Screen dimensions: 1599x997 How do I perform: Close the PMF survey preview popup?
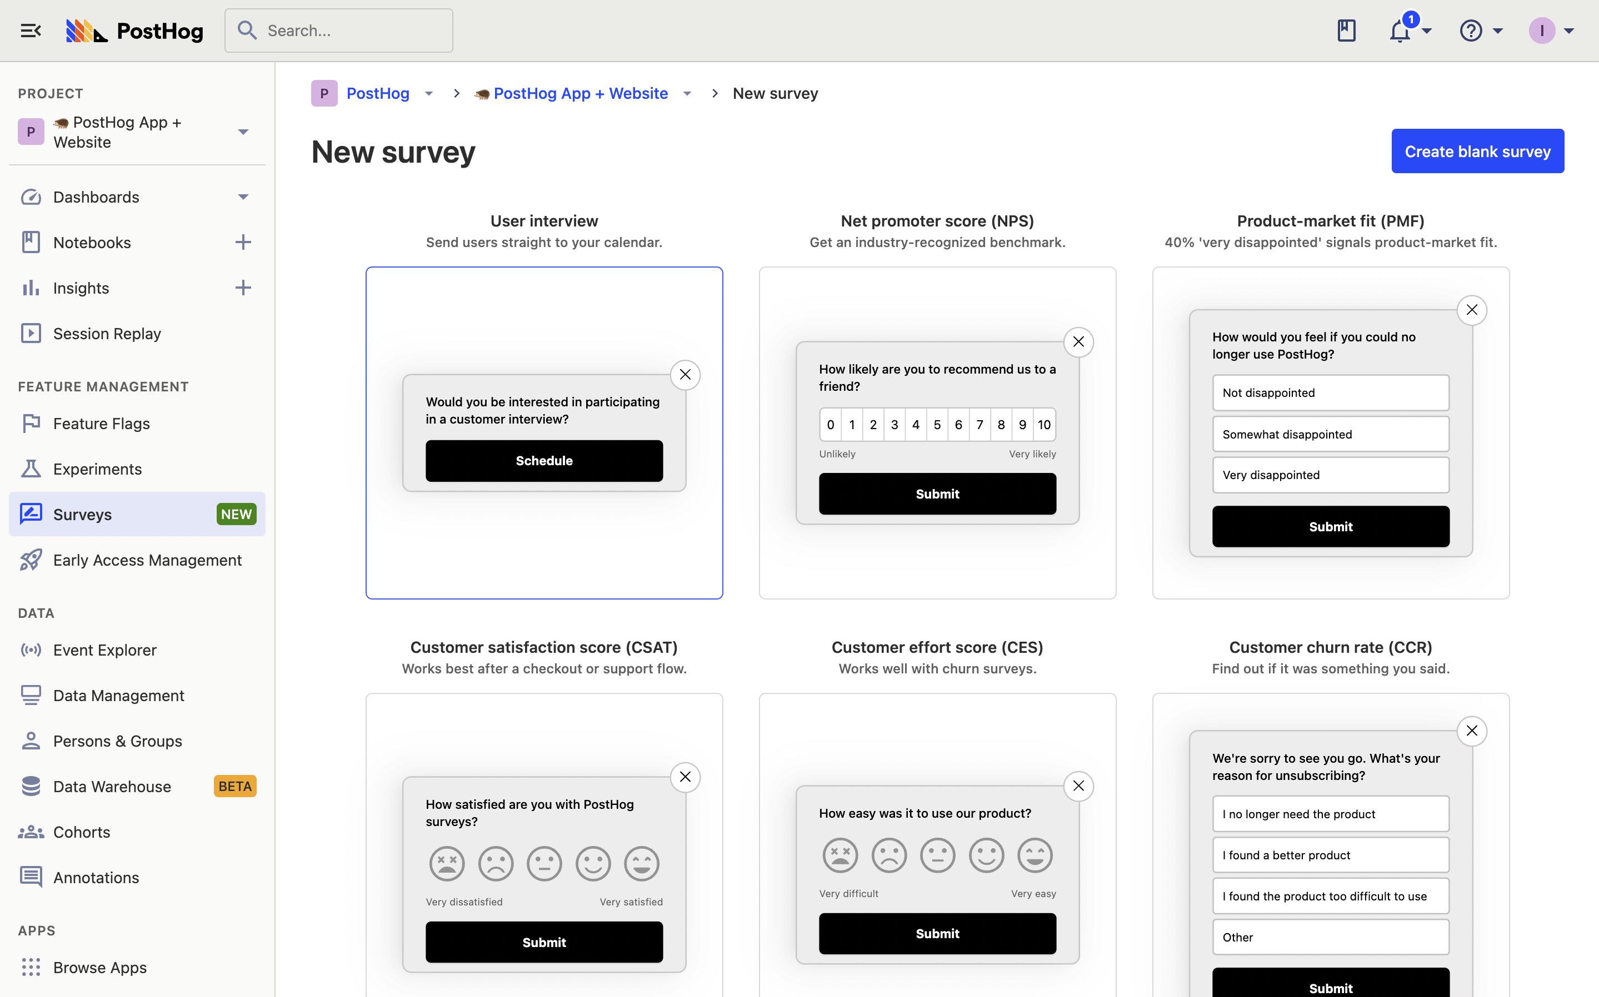[x=1472, y=309]
